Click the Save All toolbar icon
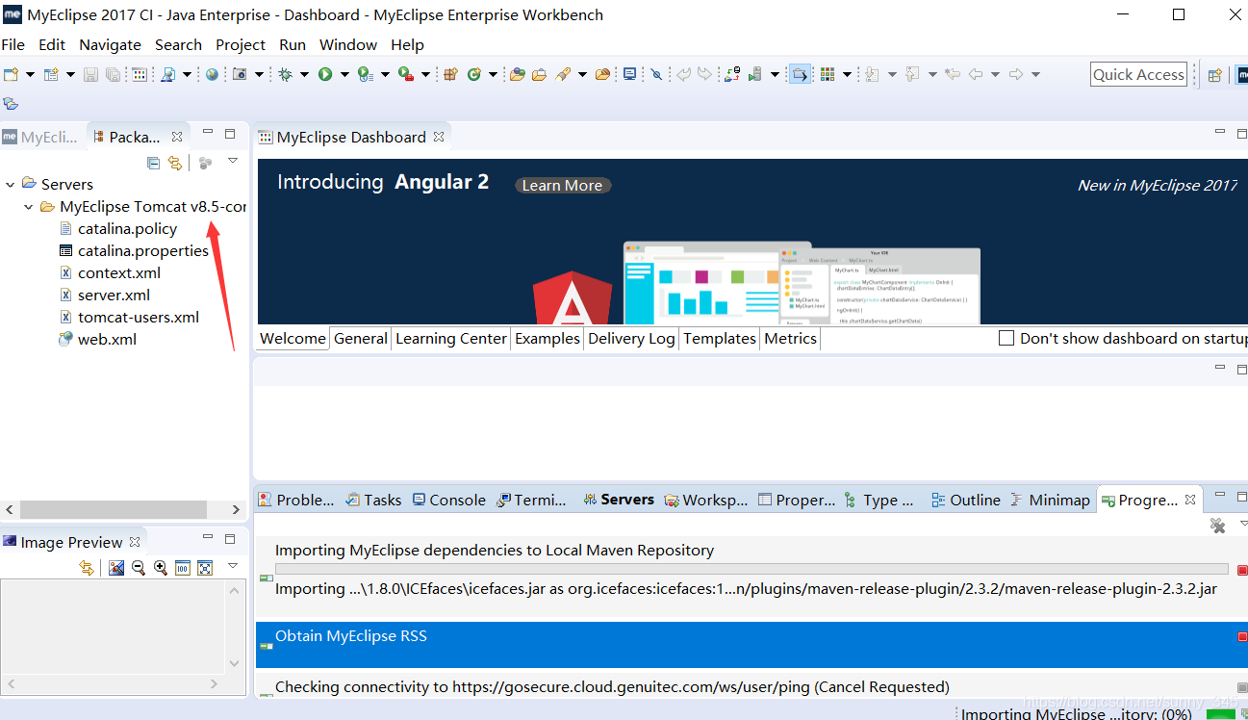The width and height of the screenshot is (1248, 720). click(113, 74)
